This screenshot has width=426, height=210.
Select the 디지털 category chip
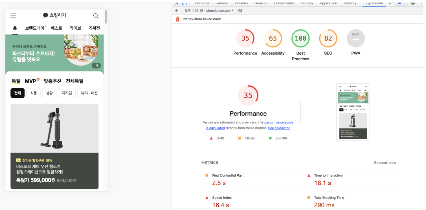67,93
